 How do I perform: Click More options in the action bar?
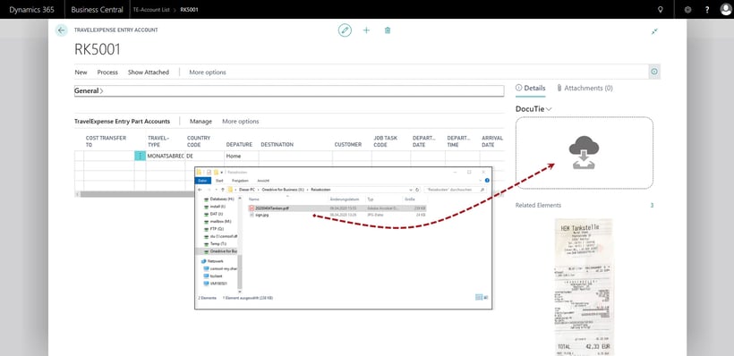click(208, 72)
